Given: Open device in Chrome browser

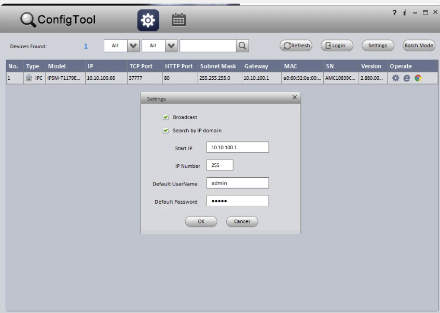Looking at the screenshot, I should click(418, 78).
